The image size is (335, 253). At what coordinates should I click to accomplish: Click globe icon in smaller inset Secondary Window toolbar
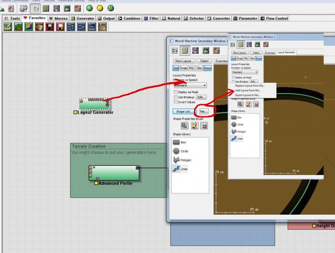point(249,44)
